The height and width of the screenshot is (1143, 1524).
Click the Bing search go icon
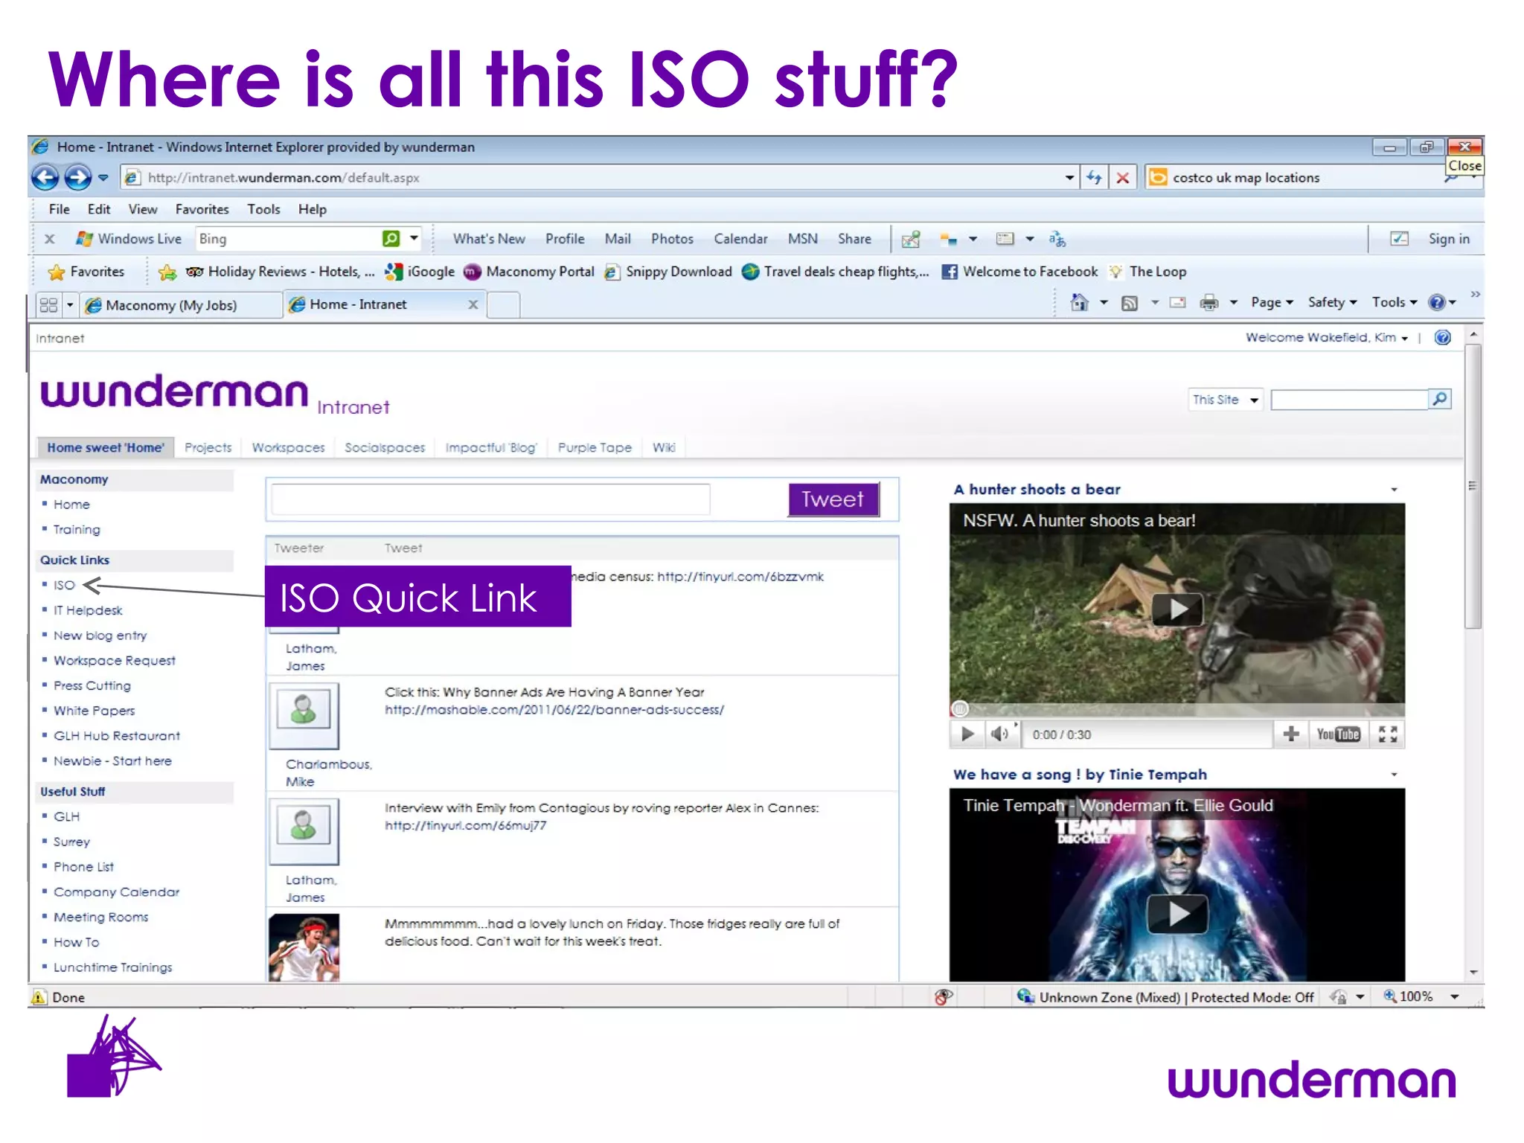click(391, 238)
